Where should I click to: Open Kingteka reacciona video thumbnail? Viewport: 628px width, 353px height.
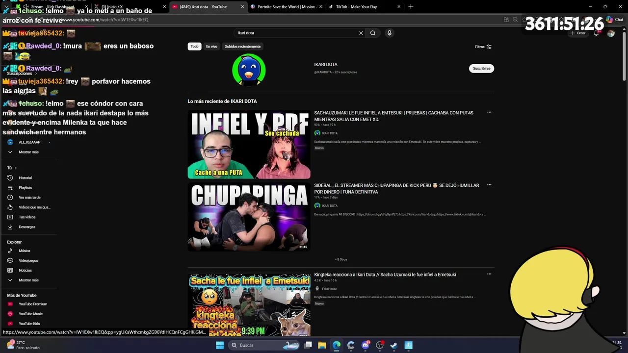[x=249, y=305]
